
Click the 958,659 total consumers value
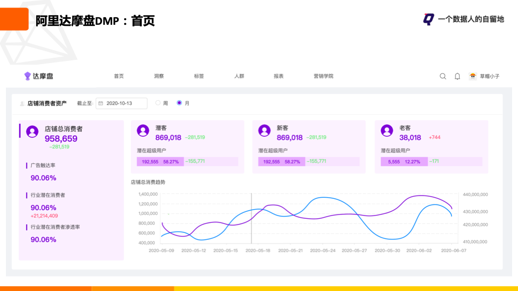point(61,138)
